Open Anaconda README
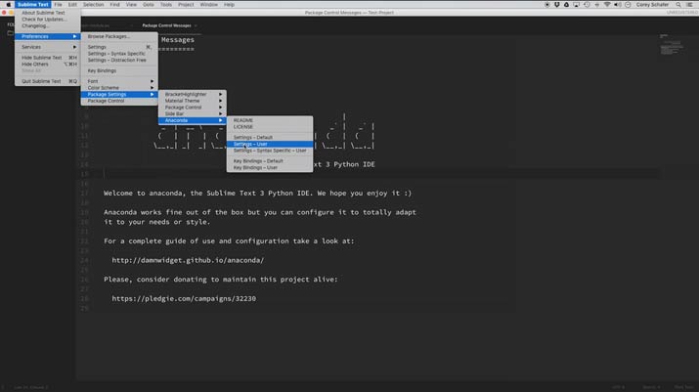Image resolution: width=699 pixels, height=392 pixels. point(270,120)
